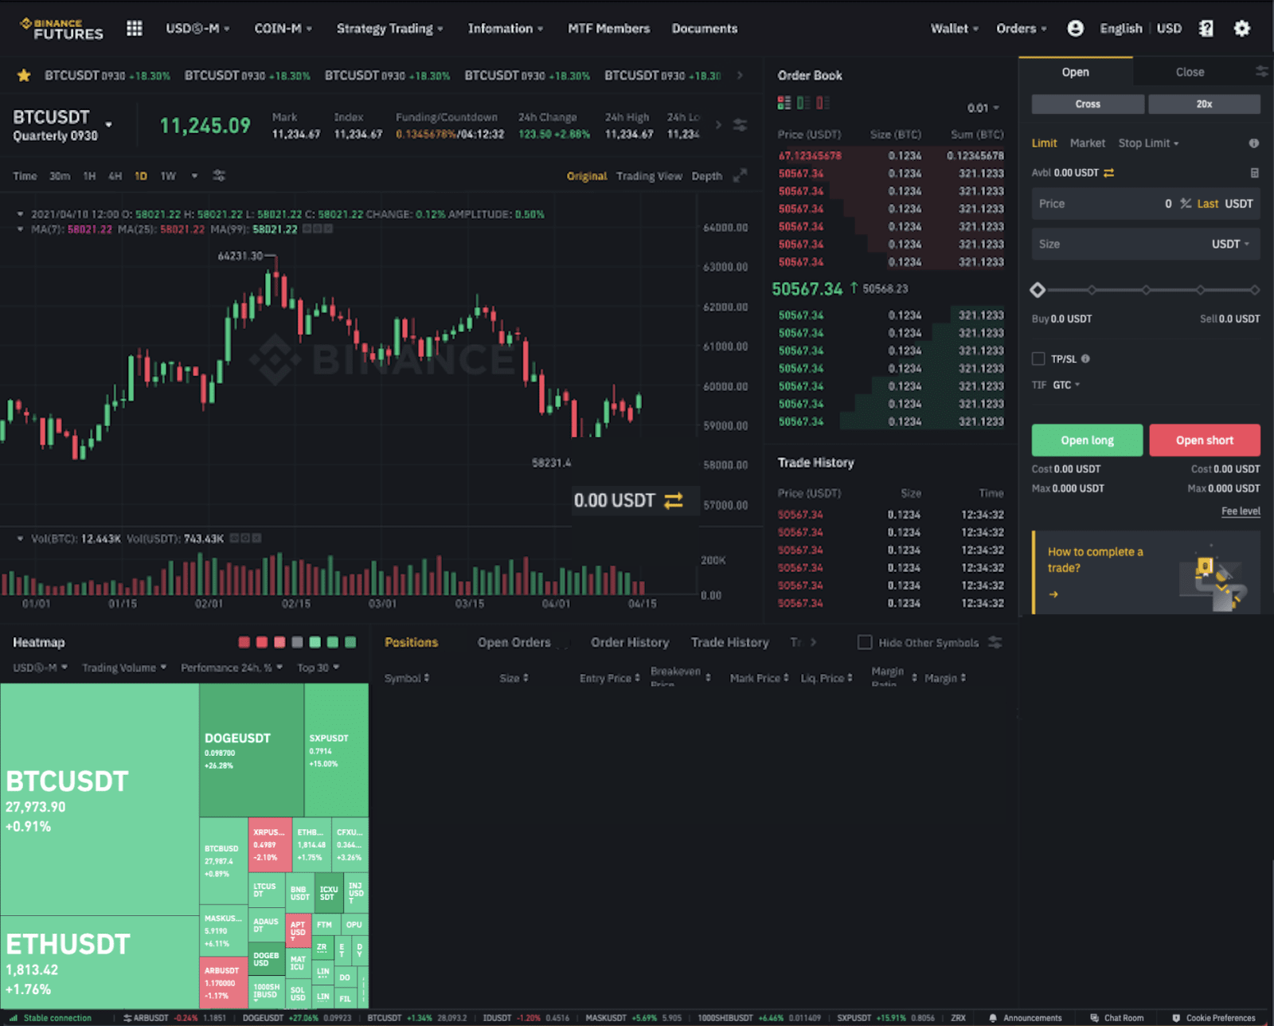Open order book 0.01 precision dropdown
This screenshot has width=1274, height=1026.
coord(983,108)
